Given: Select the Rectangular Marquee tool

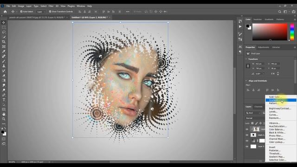Looking at the screenshot, I should pyautogui.click(x=4, y=27).
